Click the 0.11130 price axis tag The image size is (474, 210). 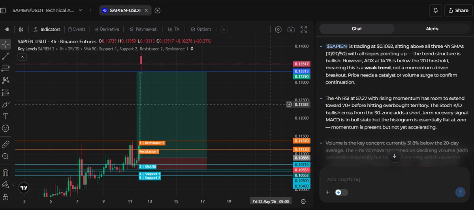[x=302, y=150]
